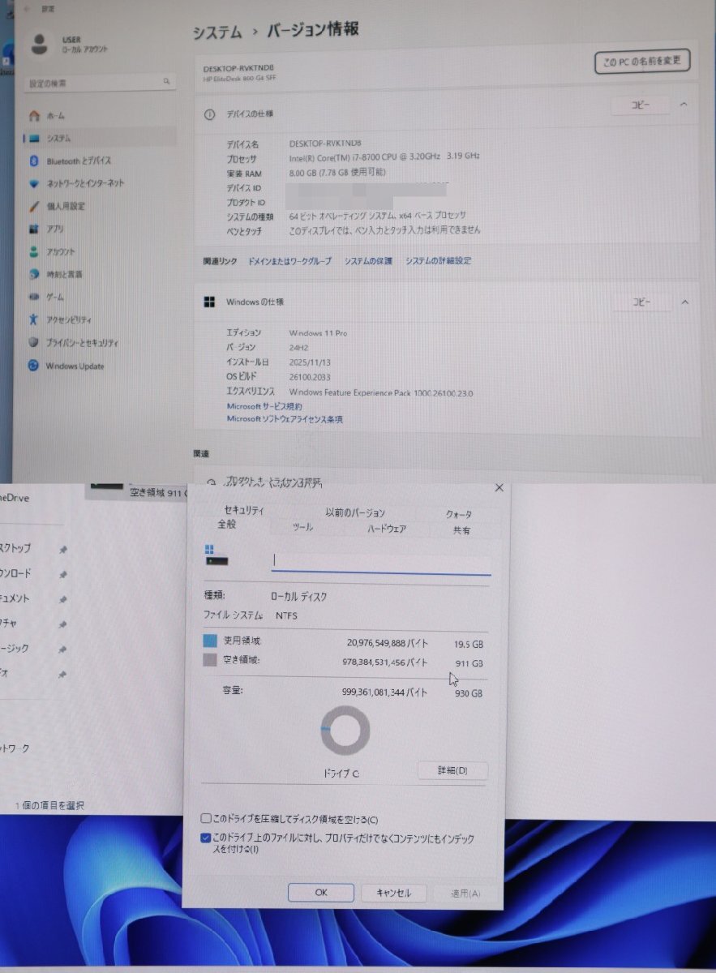Viewport: 716px width, 973px height.
Task: Click the 999,361,081,344 バイト capacity value
Action: point(385,692)
